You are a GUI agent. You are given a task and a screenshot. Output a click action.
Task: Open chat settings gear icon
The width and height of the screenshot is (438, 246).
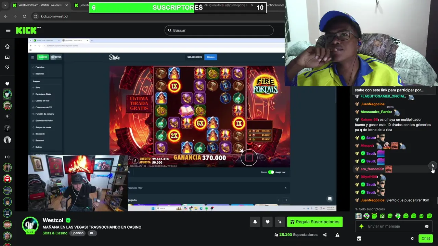tap(412, 238)
